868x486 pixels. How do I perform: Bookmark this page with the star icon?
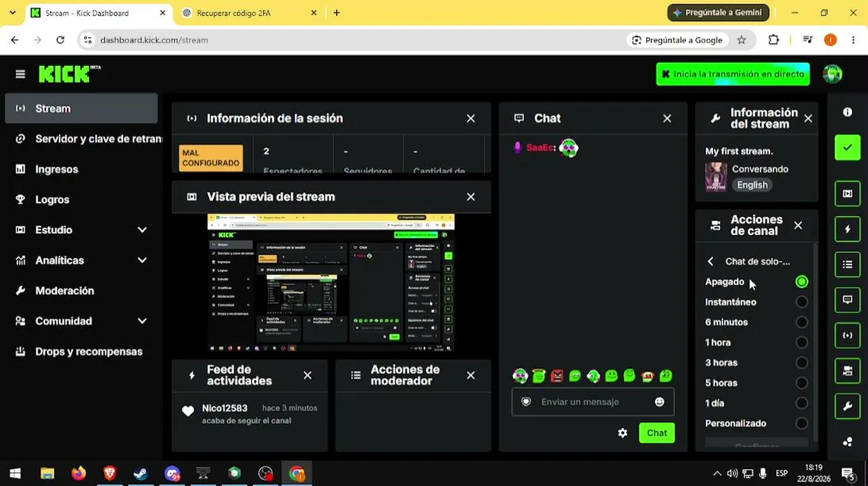pyautogui.click(x=742, y=40)
